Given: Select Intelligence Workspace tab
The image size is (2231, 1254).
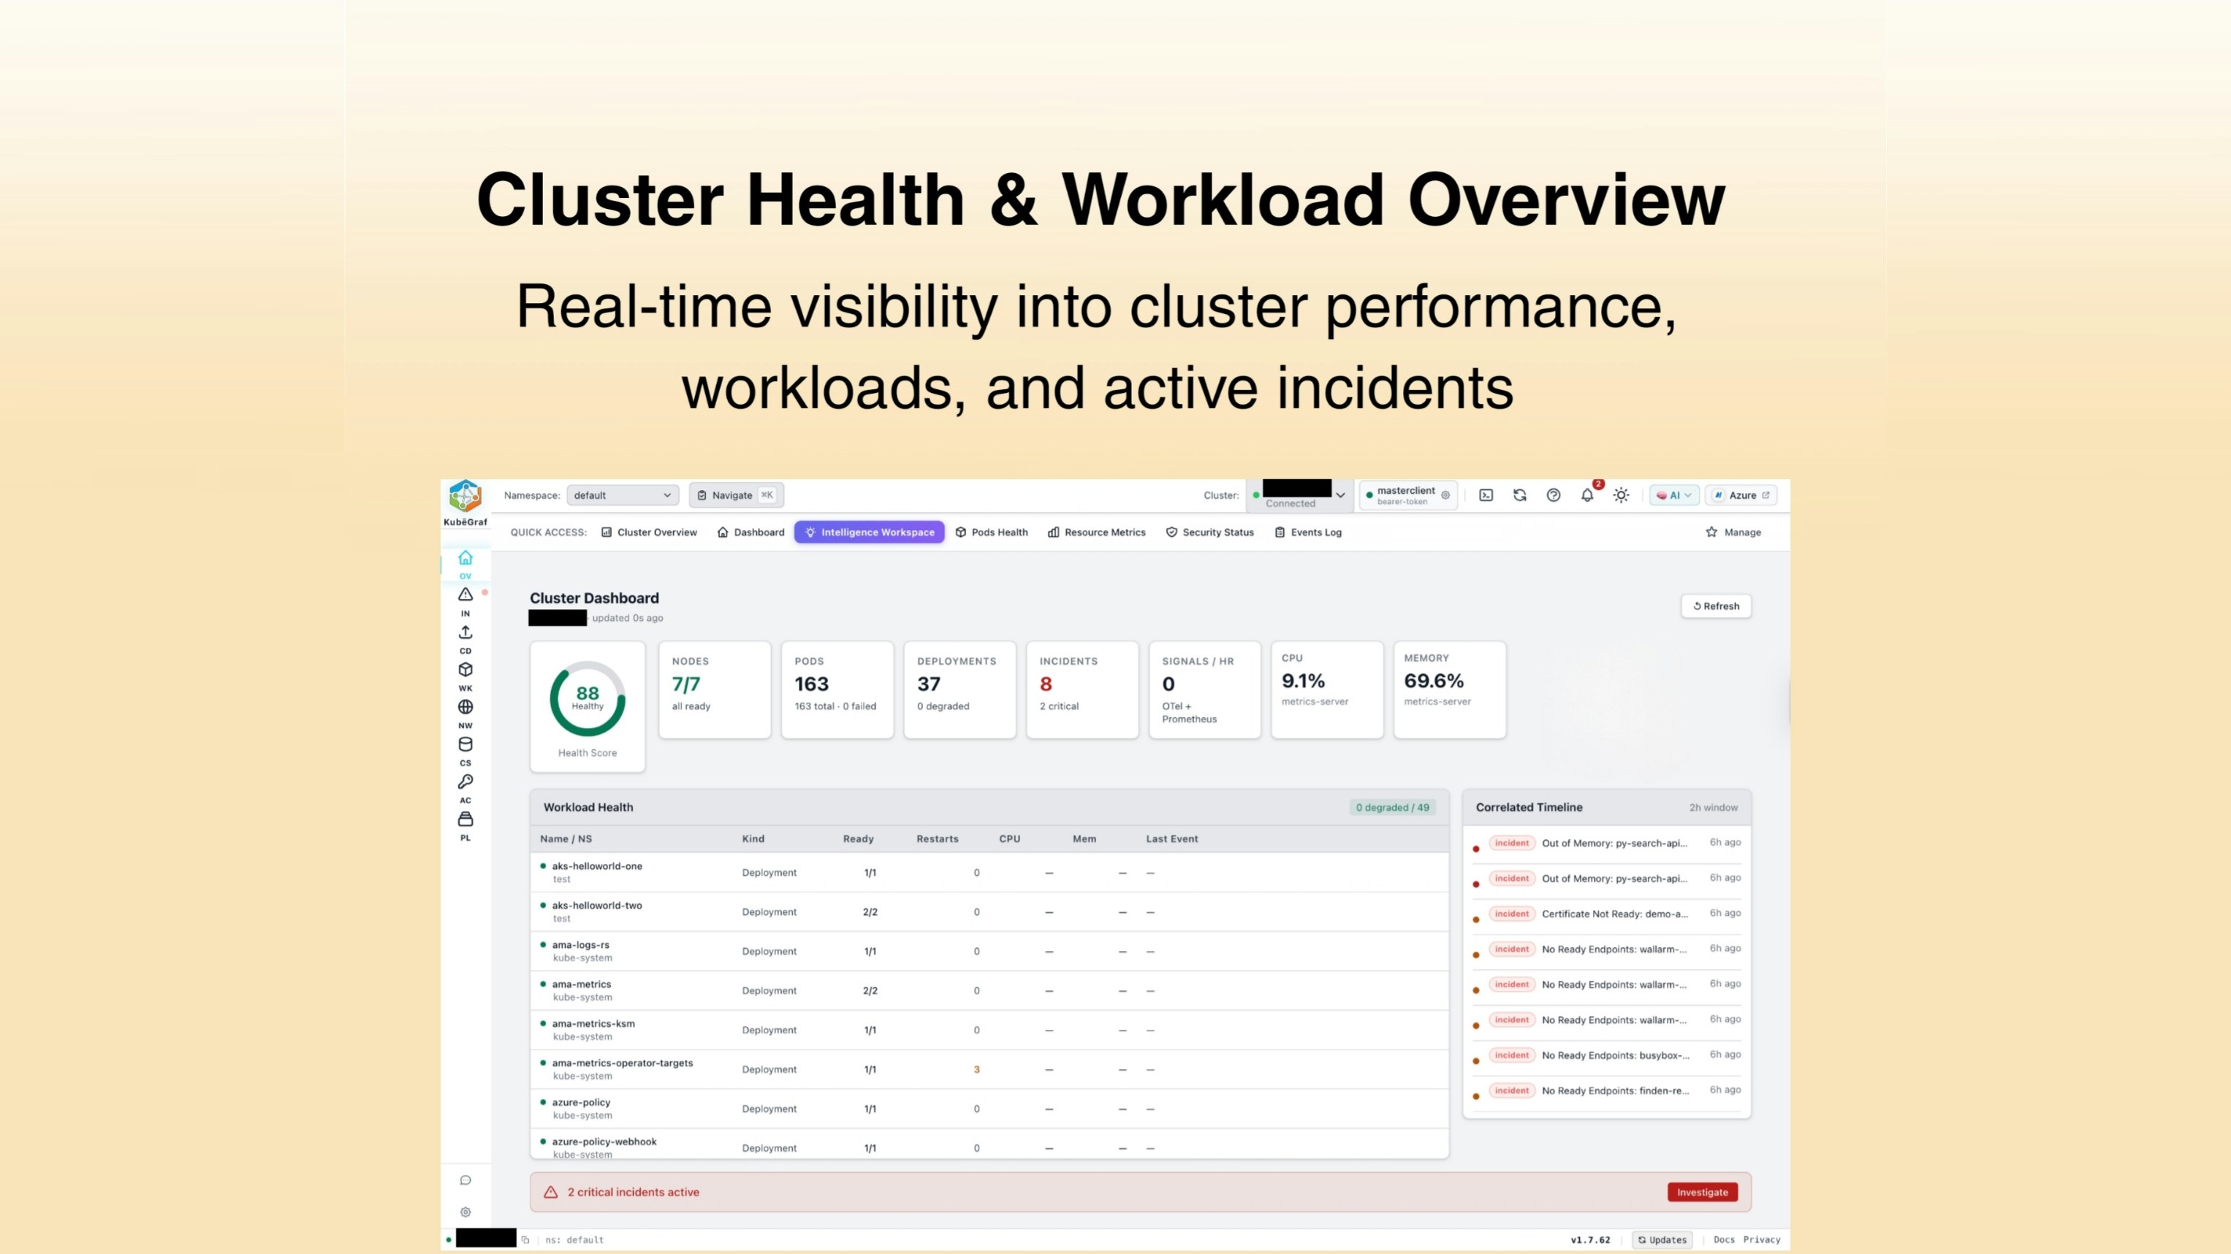Looking at the screenshot, I should pos(869,532).
